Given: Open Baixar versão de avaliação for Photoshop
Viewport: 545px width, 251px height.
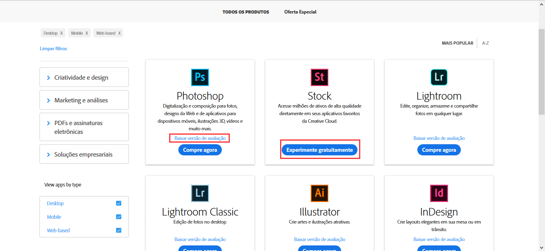Looking at the screenshot, I should point(199,138).
